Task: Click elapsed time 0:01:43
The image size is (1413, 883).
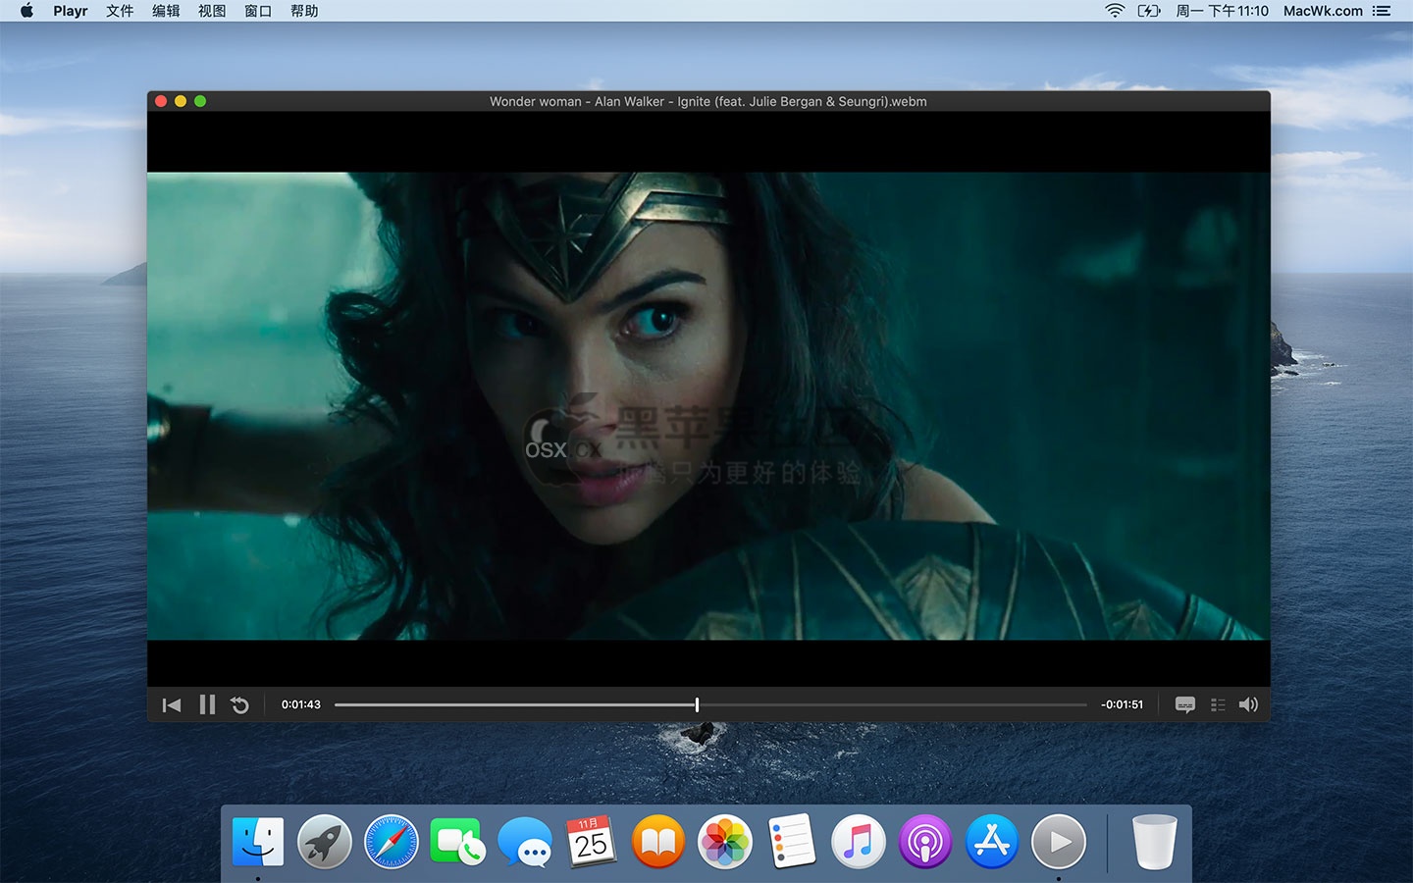Action: pyautogui.click(x=301, y=704)
